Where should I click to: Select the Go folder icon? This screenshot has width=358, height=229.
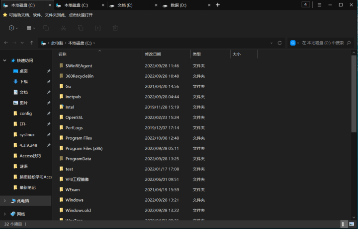(61, 86)
